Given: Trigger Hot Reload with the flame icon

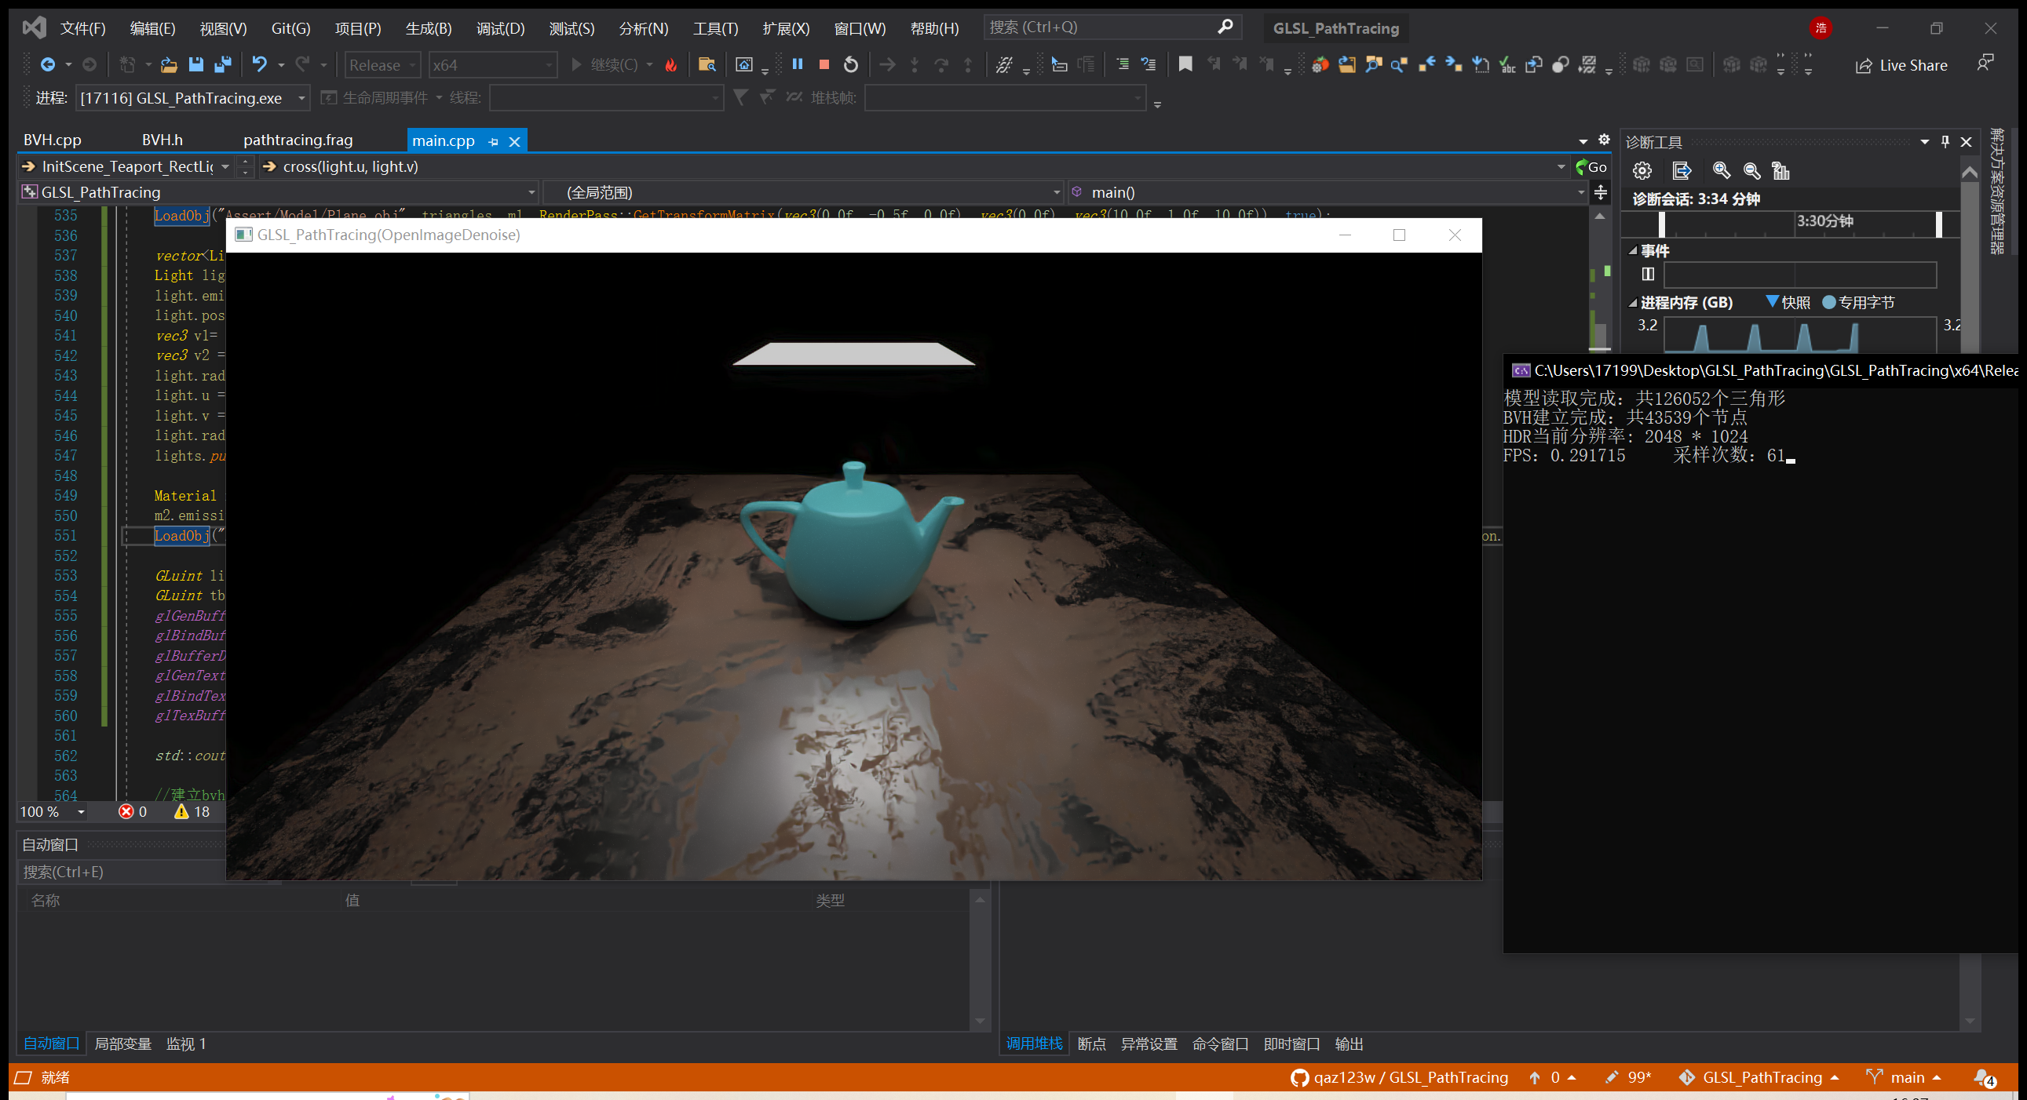Looking at the screenshot, I should coord(670,64).
